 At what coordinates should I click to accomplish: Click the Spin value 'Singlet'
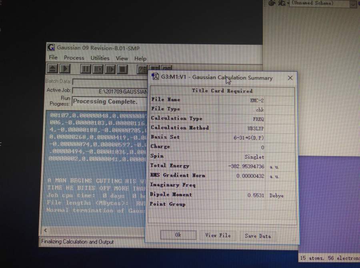(x=254, y=157)
